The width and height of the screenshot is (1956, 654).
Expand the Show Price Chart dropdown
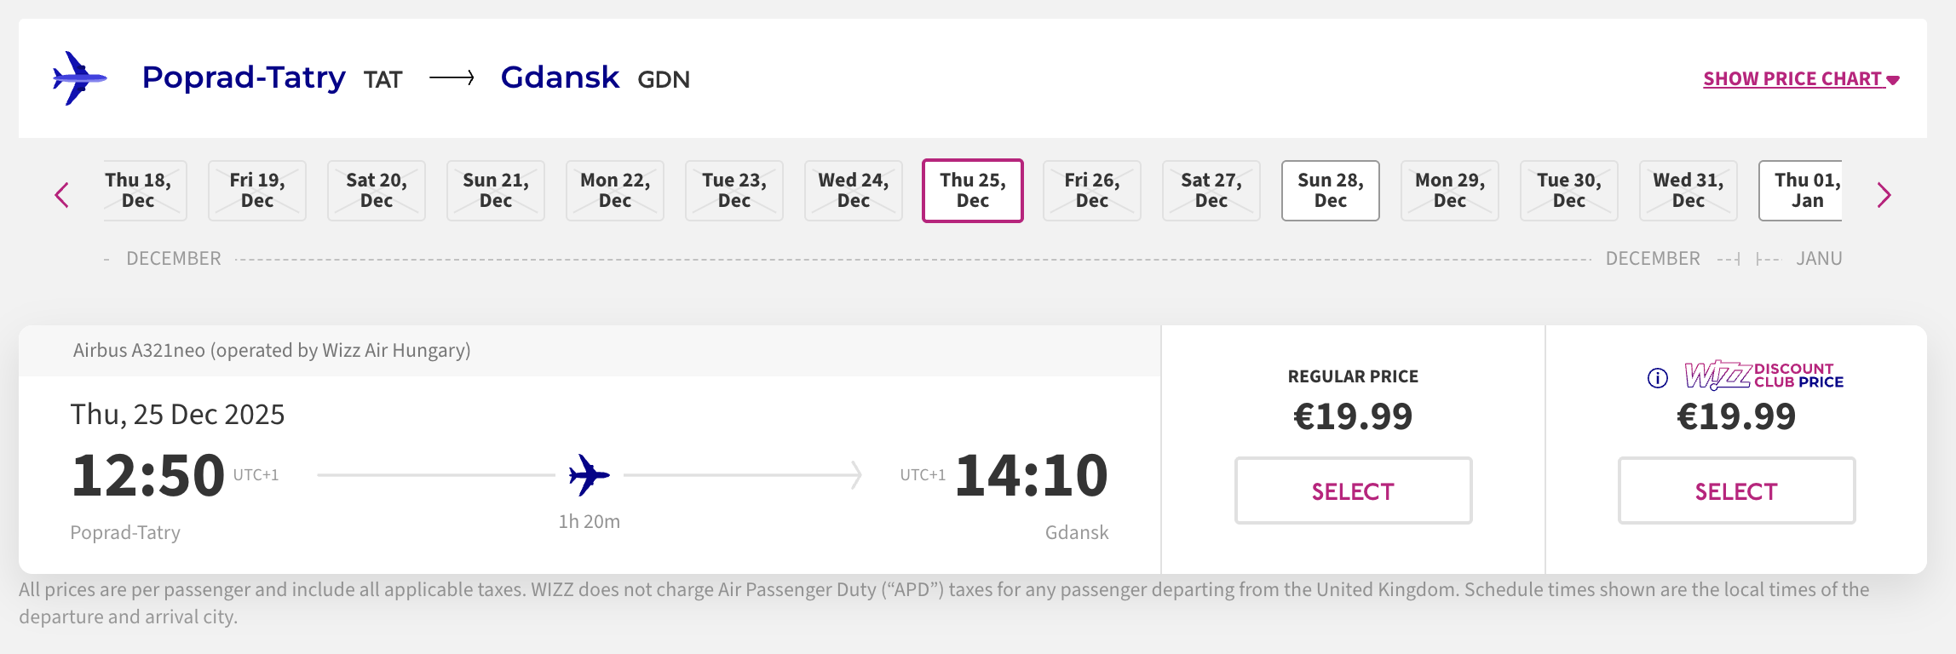coord(1801,78)
